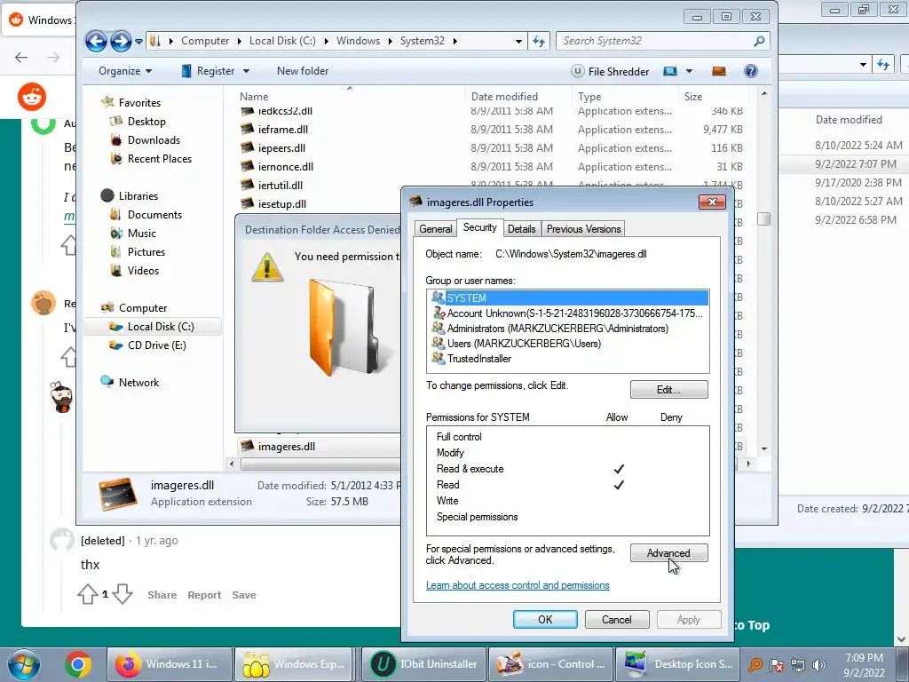
Task: Switch to Desktop Icon Settings taskbar item
Action: coord(678,664)
